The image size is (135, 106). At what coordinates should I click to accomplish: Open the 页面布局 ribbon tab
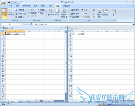pyautogui.click(x=26, y=6)
